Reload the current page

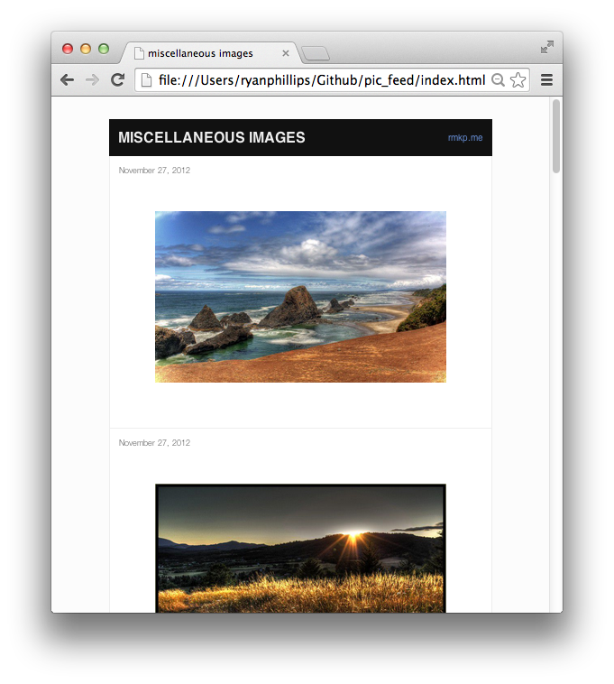(x=117, y=80)
